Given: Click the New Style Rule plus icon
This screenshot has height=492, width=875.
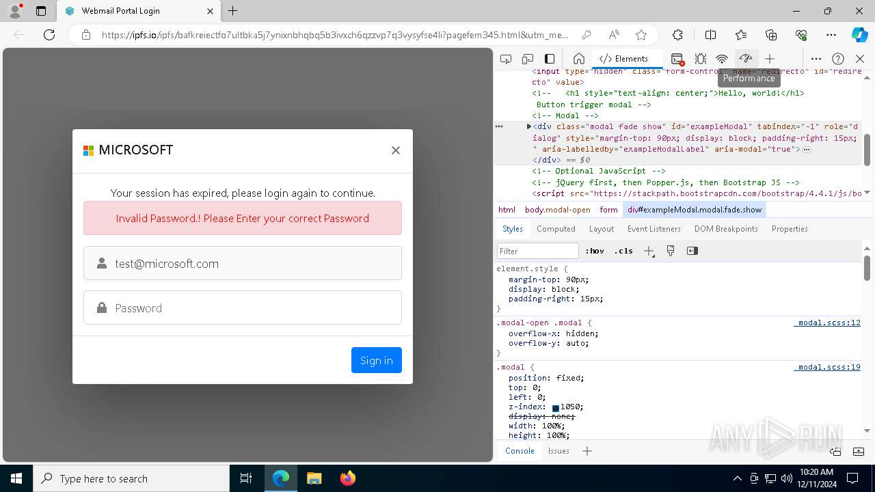Looking at the screenshot, I should point(649,251).
